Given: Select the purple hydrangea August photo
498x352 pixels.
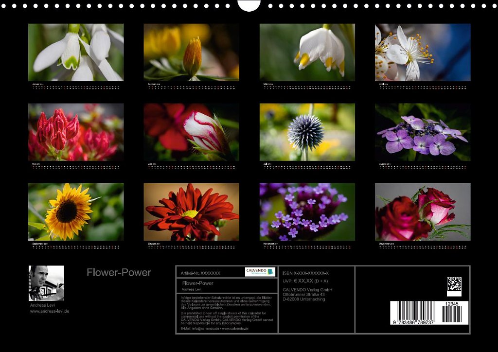Looking at the screenshot, I should coord(423,132).
